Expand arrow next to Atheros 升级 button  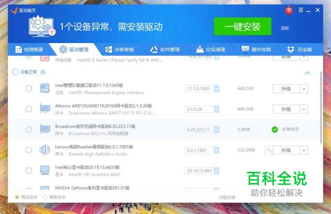304,109
